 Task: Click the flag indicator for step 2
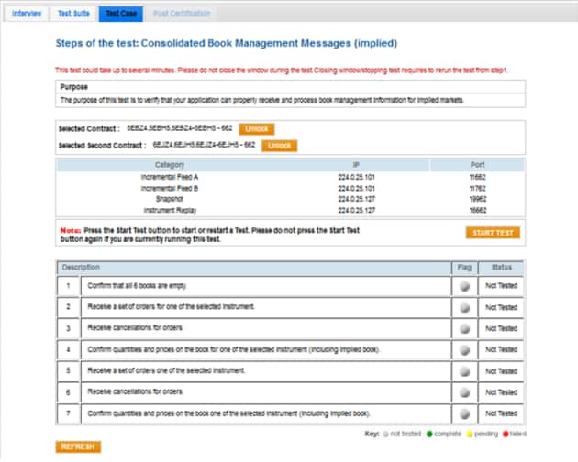466,307
